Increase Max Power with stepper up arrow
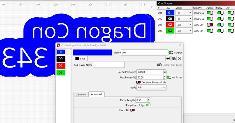Image resolution: width=235 pixels, height=123 pixels. point(165,76)
